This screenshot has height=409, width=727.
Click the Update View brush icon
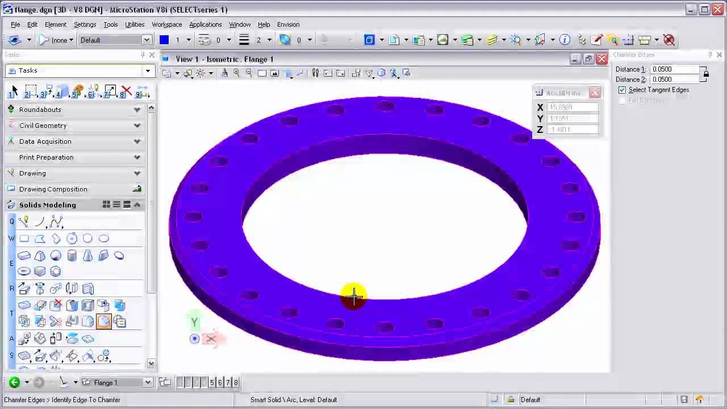(x=224, y=73)
